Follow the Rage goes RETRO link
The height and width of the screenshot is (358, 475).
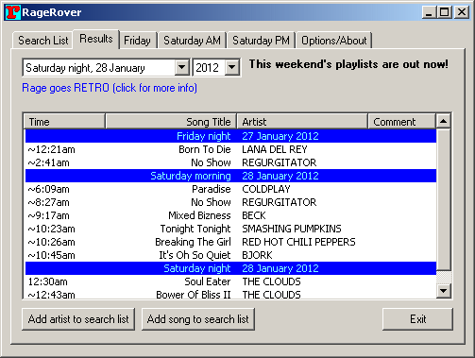(x=110, y=88)
